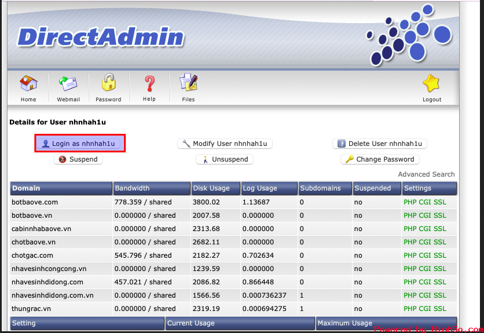Screen dimensions: 484x333
Task: Click log usage value 1.13687
Action: (x=256, y=202)
